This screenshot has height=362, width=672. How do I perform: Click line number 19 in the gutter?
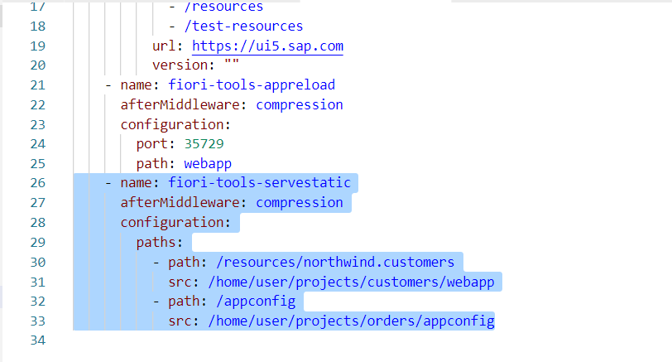[38, 46]
